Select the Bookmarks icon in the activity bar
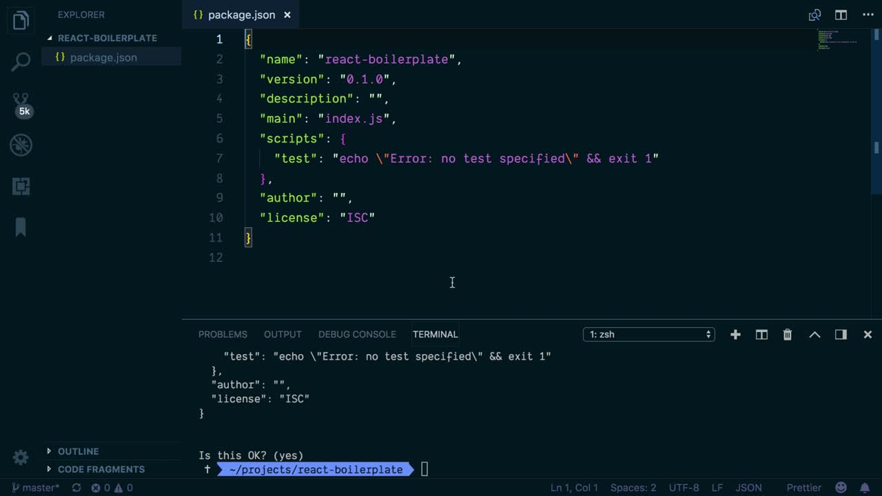The height and width of the screenshot is (496, 882). (20, 227)
